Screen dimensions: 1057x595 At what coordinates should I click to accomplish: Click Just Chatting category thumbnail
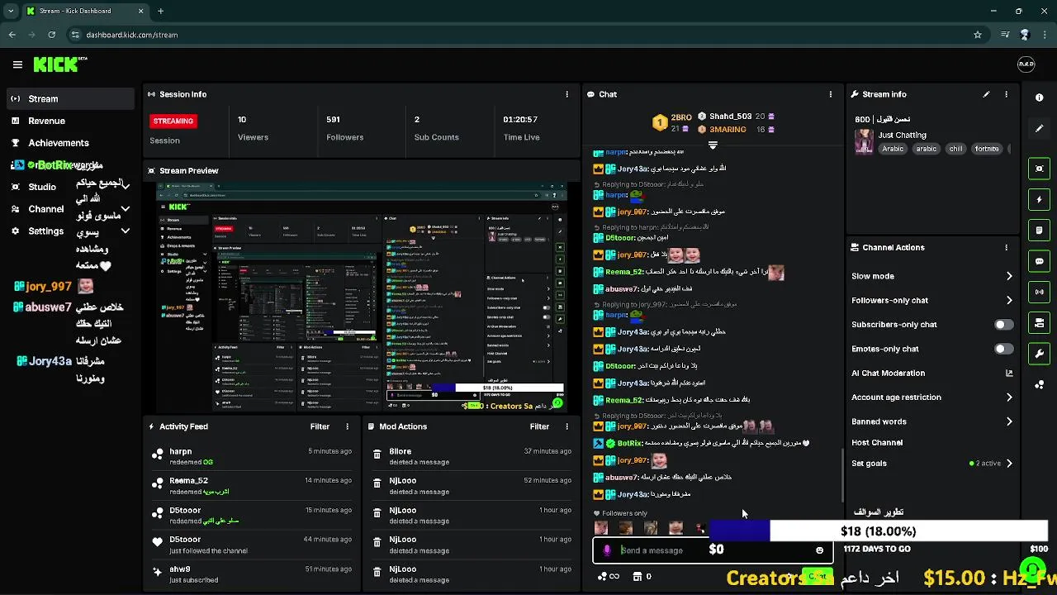point(864,142)
